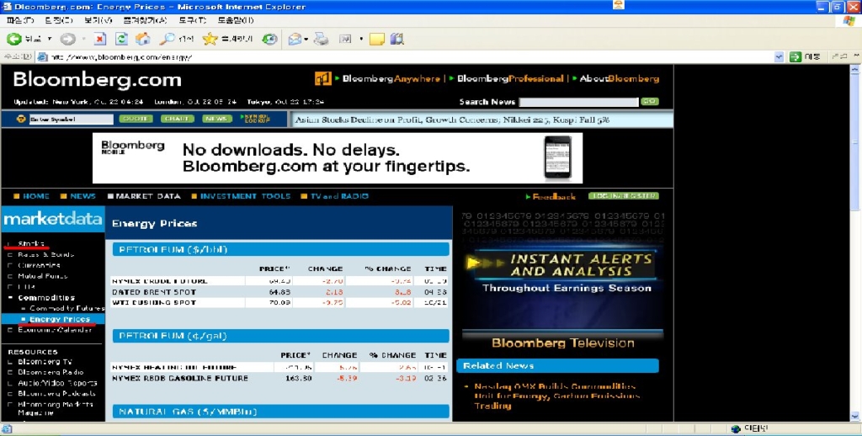Viewport: 862px width, 436px height.
Task: Click the orange Bloomberg Anywhere logo icon
Action: coord(323,78)
